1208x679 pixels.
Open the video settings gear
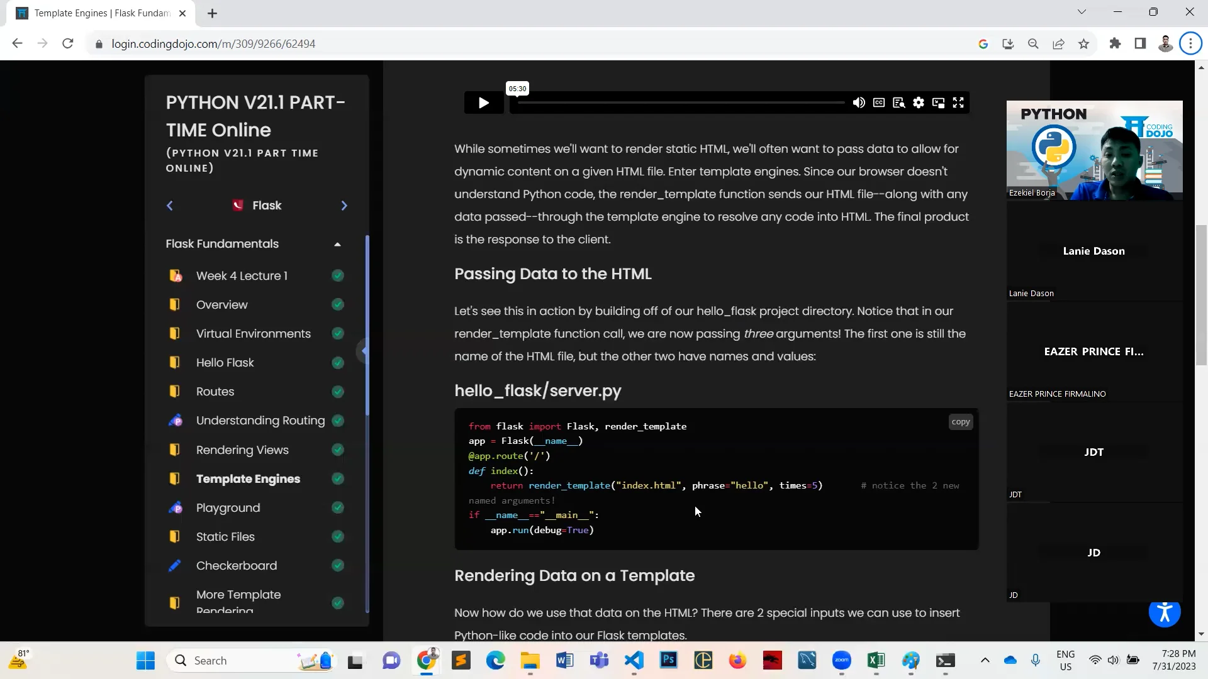pos(919,102)
